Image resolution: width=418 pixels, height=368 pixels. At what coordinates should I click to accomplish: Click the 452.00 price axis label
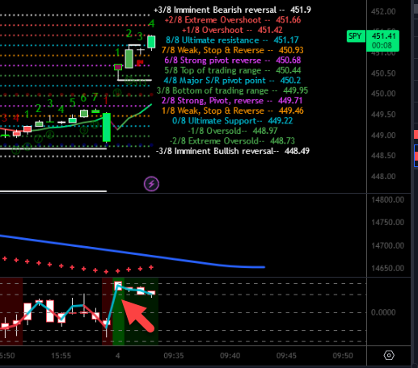(383, 11)
